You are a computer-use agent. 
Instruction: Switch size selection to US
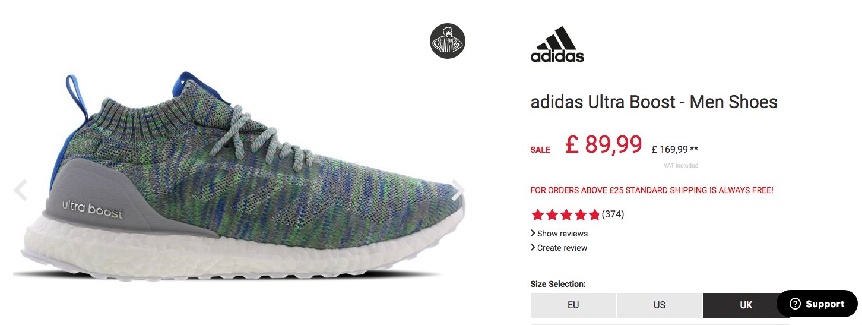pyautogui.click(x=660, y=305)
